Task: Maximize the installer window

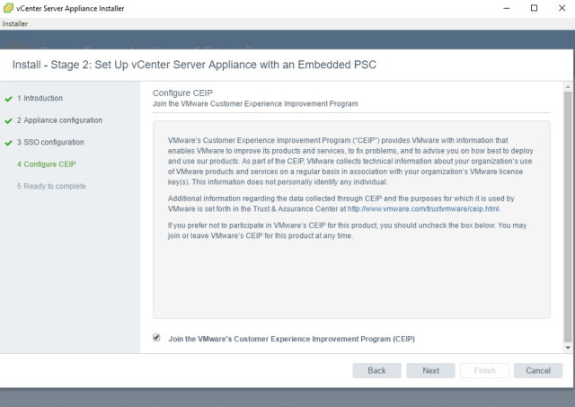Action: click(x=534, y=8)
